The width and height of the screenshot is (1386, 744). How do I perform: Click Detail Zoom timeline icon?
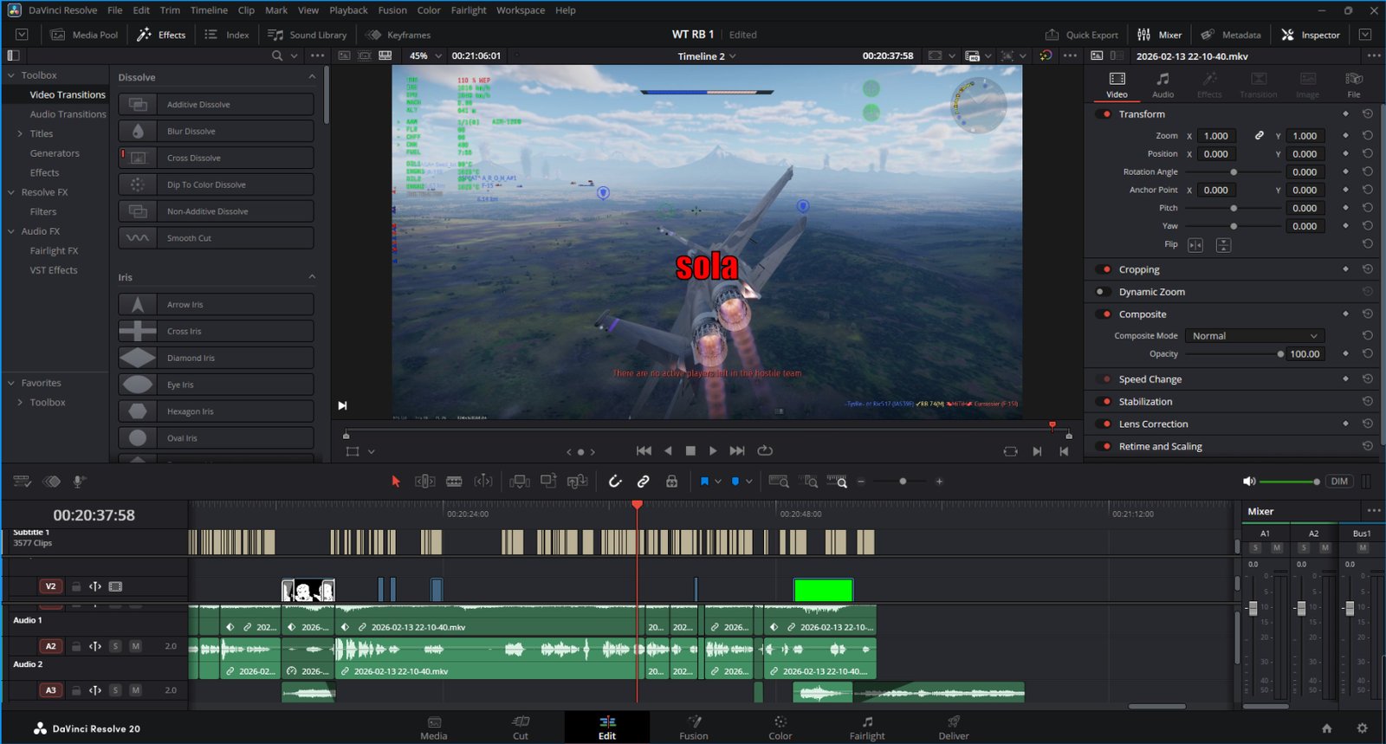click(809, 482)
